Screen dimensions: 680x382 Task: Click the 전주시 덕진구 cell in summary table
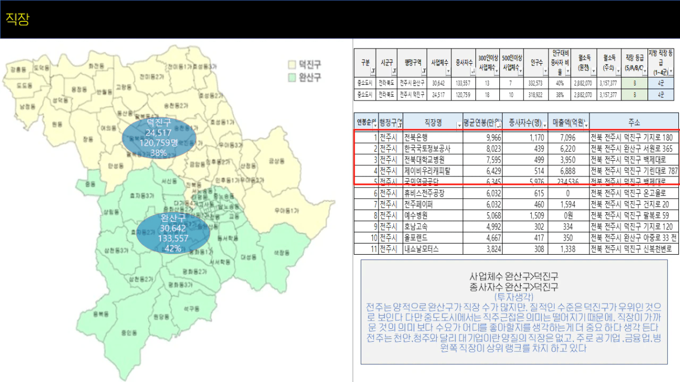tap(413, 95)
